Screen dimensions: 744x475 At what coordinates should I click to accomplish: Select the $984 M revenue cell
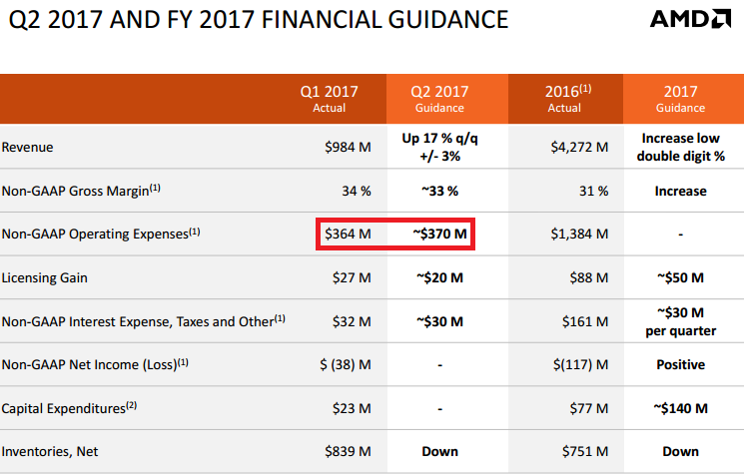coord(349,148)
